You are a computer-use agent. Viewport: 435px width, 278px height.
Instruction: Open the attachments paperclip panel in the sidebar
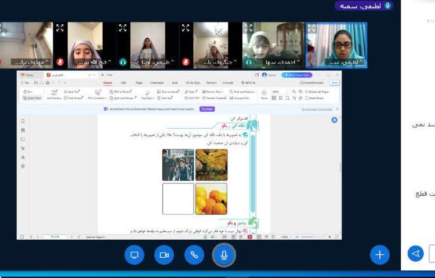(23, 148)
